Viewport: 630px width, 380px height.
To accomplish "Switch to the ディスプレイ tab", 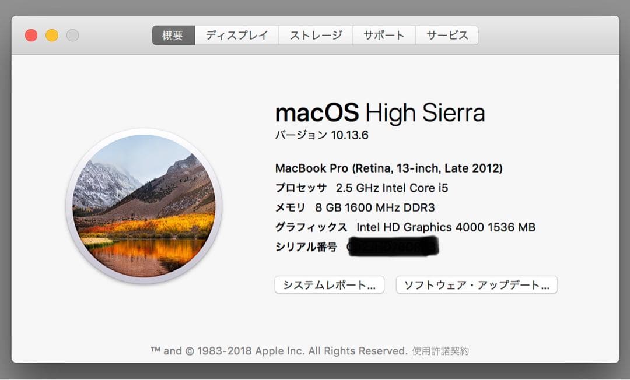I will coord(237,35).
